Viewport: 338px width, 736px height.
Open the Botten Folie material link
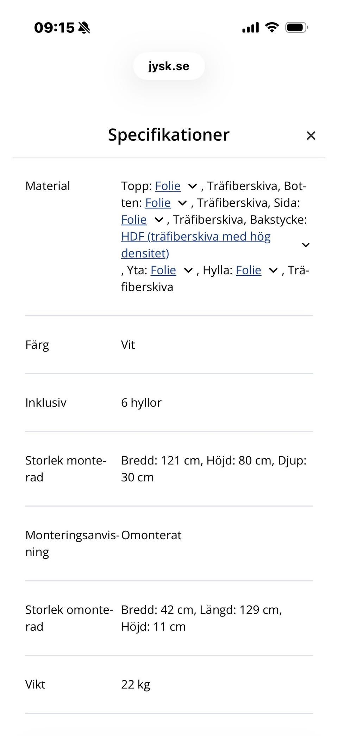click(x=157, y=203)
